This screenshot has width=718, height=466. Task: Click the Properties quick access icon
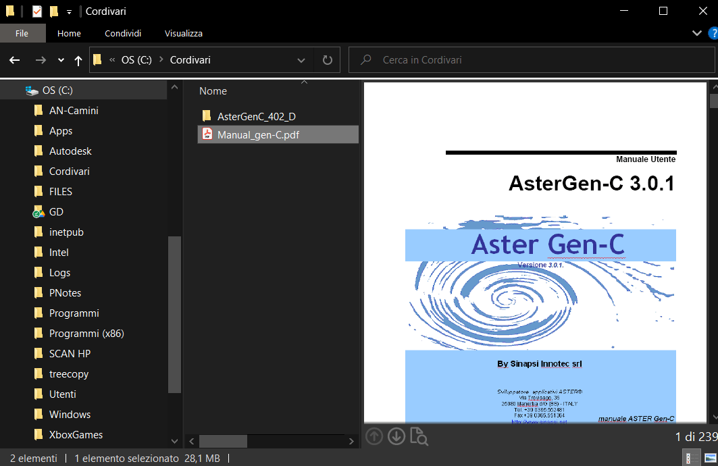[x=37, y=11]
